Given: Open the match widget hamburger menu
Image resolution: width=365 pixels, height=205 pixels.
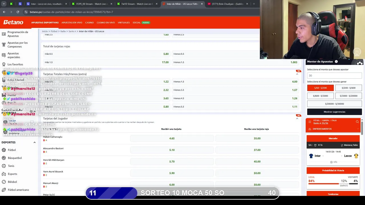Looking at the screenshot, I should (310, 122).
